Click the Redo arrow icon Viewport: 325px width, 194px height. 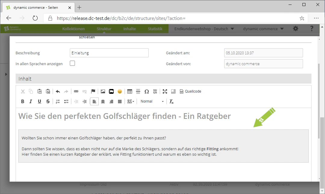(x=66, y=91)
